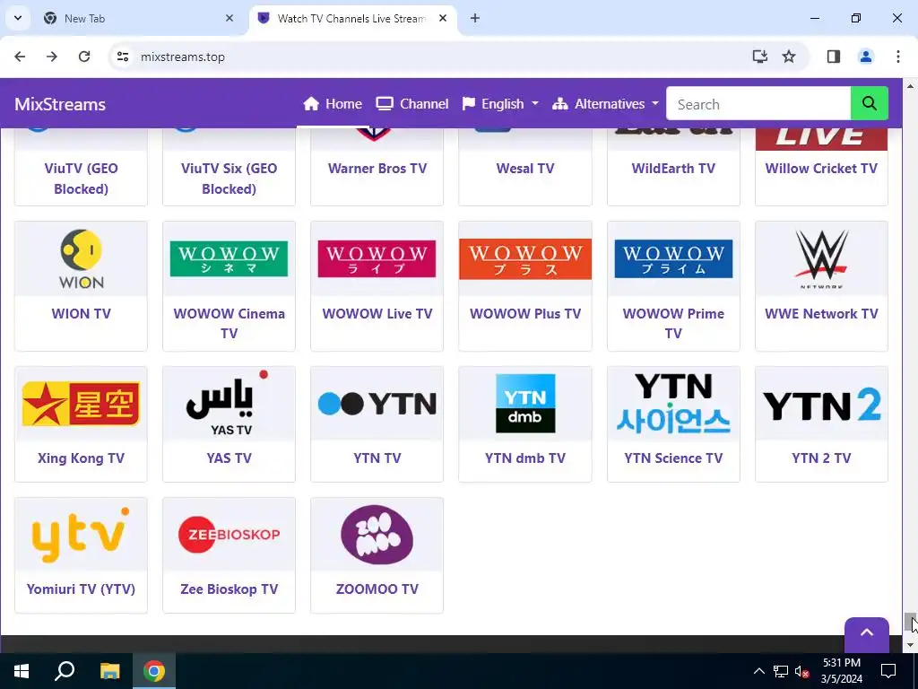Click the muted volume tray icon
This screenshot has width=918, height=689.
tap(801, 671)
